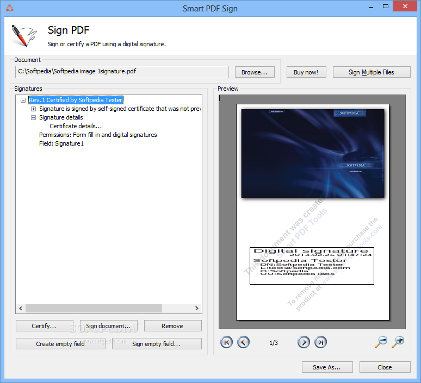Click the 1/3 page indicator
The image size is (421, 383).
pyautogui.click(x=274, y=342)
